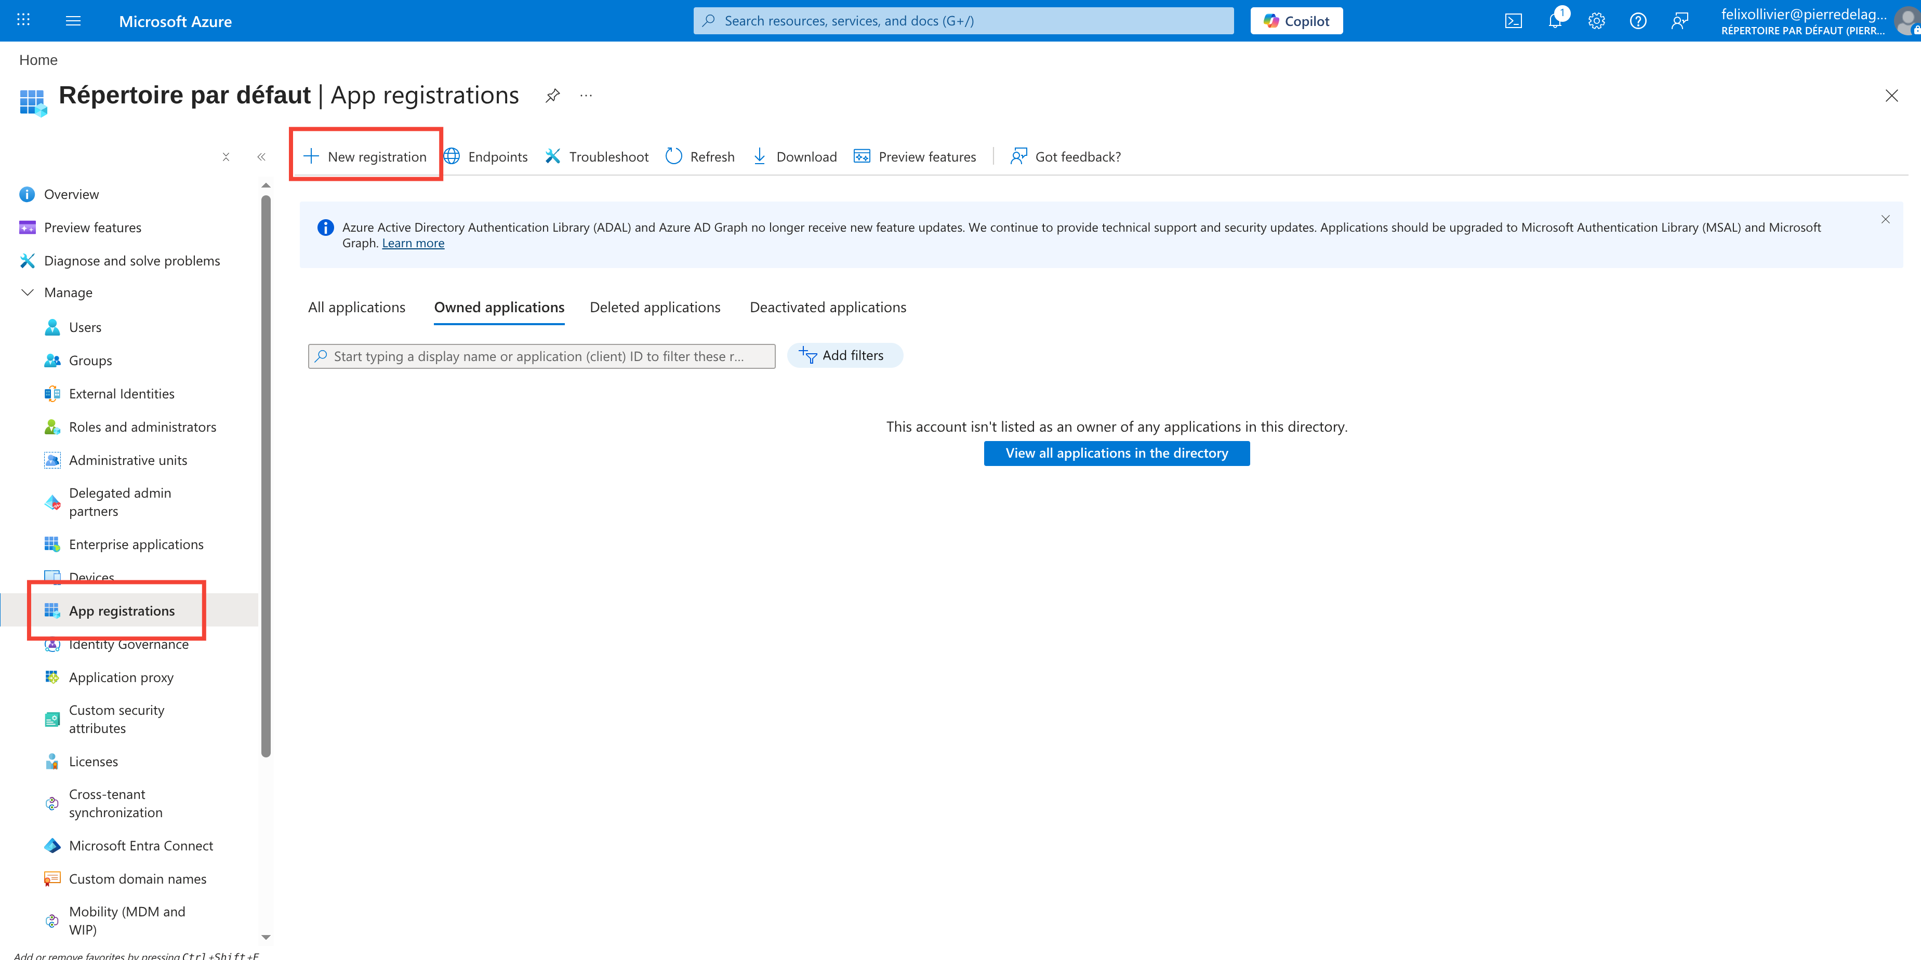Click View all applications in the directory
The image size is (1921, 960).
pyautogui.click(x=1116, y=453)
